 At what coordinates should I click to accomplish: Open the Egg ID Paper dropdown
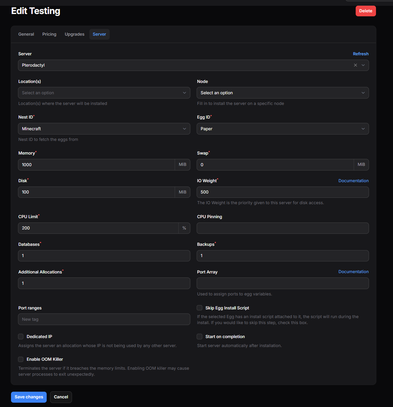(282, 129)
